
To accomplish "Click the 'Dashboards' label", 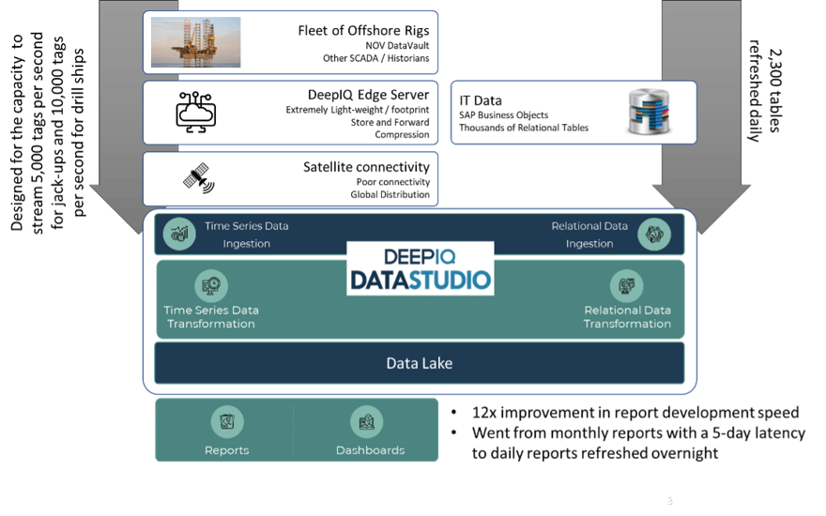I will (371, 450).
